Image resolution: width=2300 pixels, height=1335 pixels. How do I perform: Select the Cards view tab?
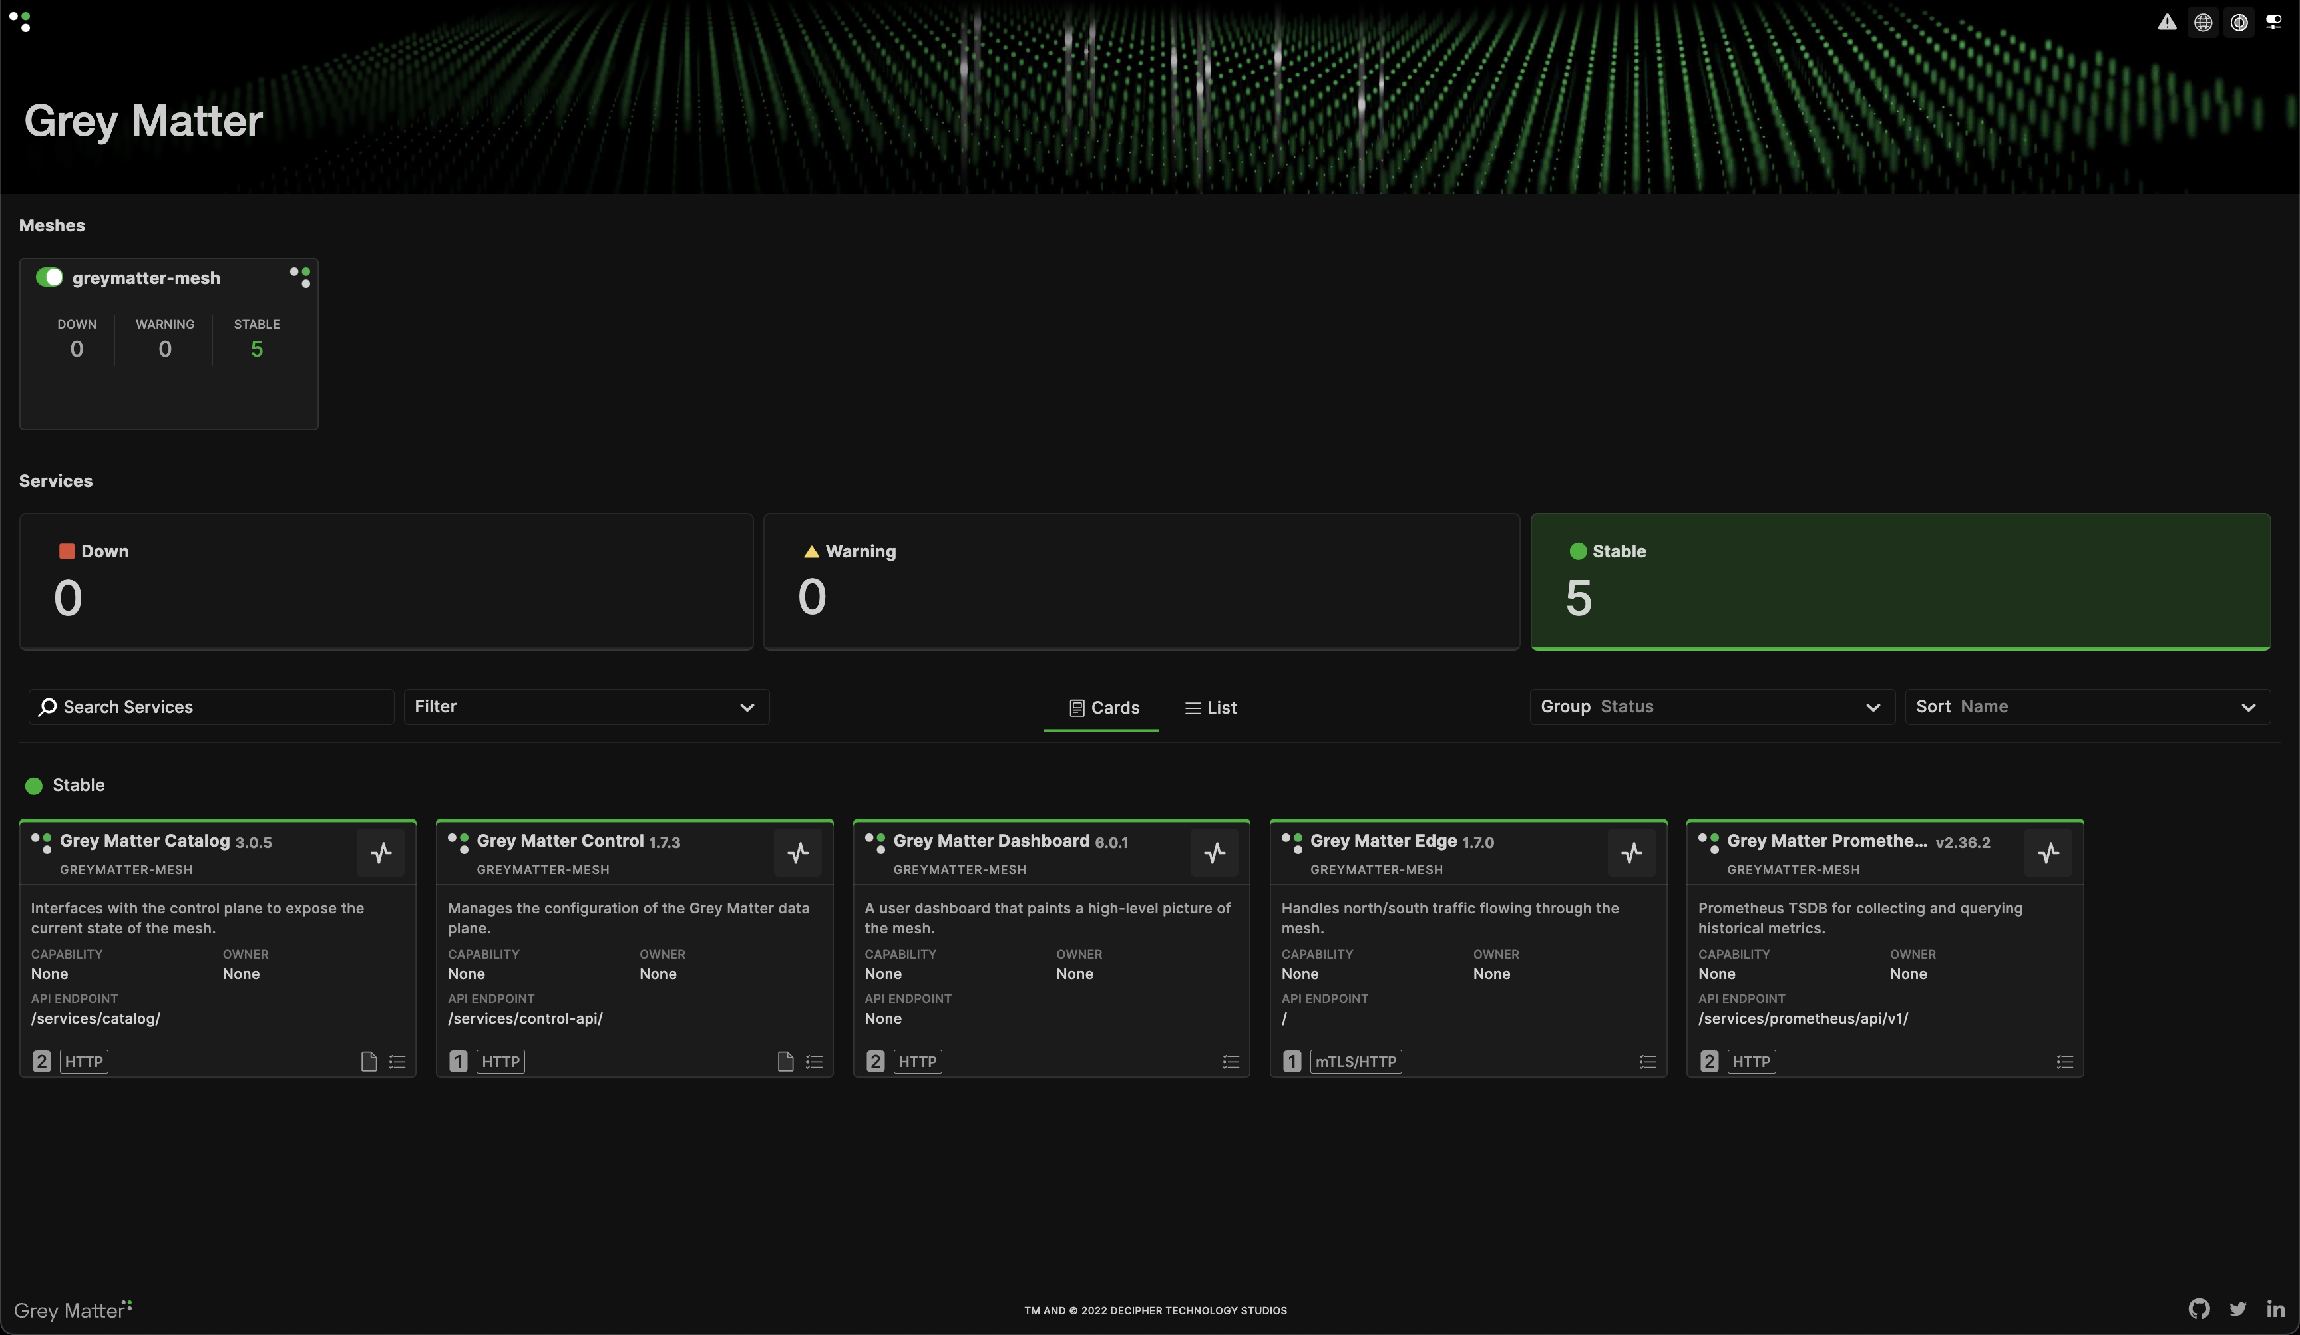tap(1103, 707)
